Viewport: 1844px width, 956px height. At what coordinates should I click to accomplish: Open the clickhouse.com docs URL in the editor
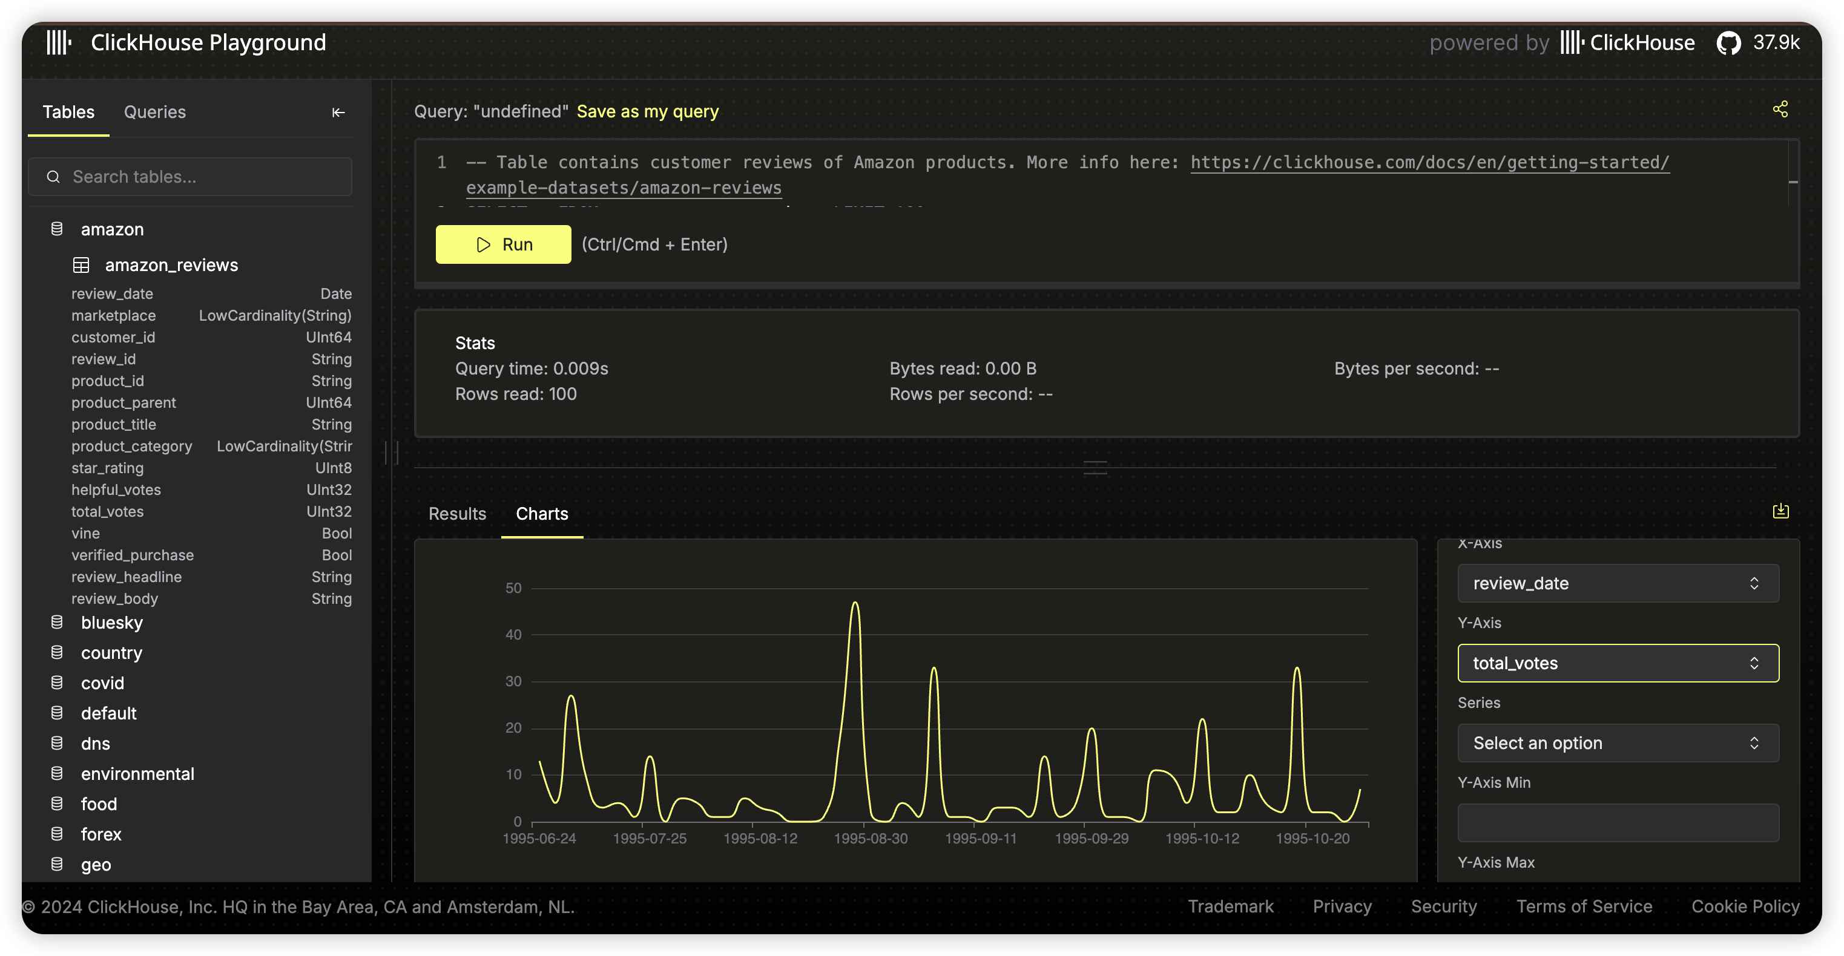click(x=1429, y=162)
